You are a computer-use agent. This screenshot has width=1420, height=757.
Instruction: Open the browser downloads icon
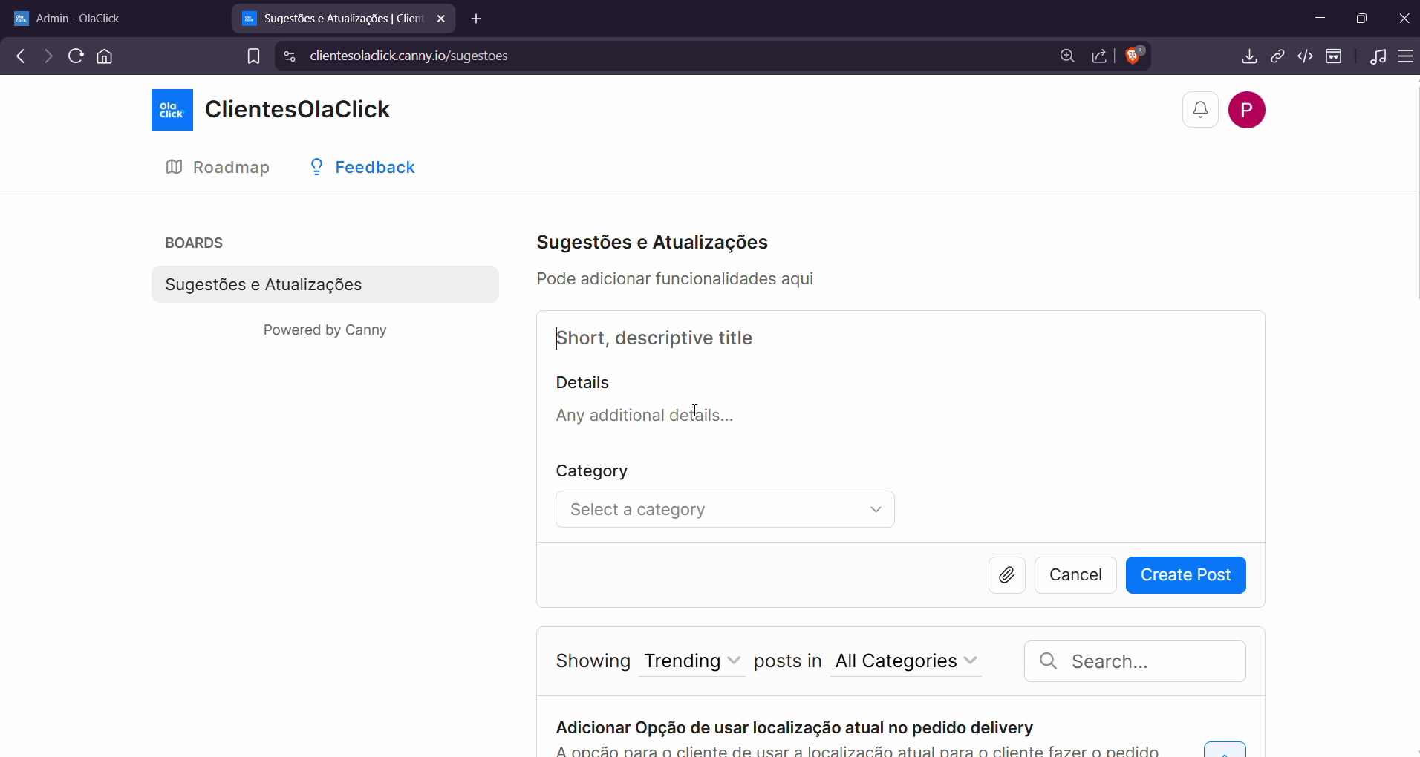point(1249,56)
